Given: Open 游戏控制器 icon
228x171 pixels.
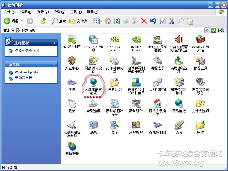Looking at the screenshot, I should point(157,125).
